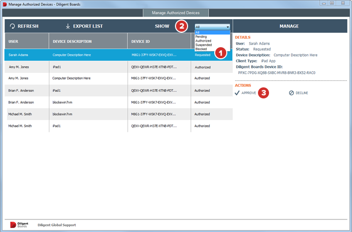Open the Show filter dropdown arrow
The image size is (352, 232).
coord(228,27)
